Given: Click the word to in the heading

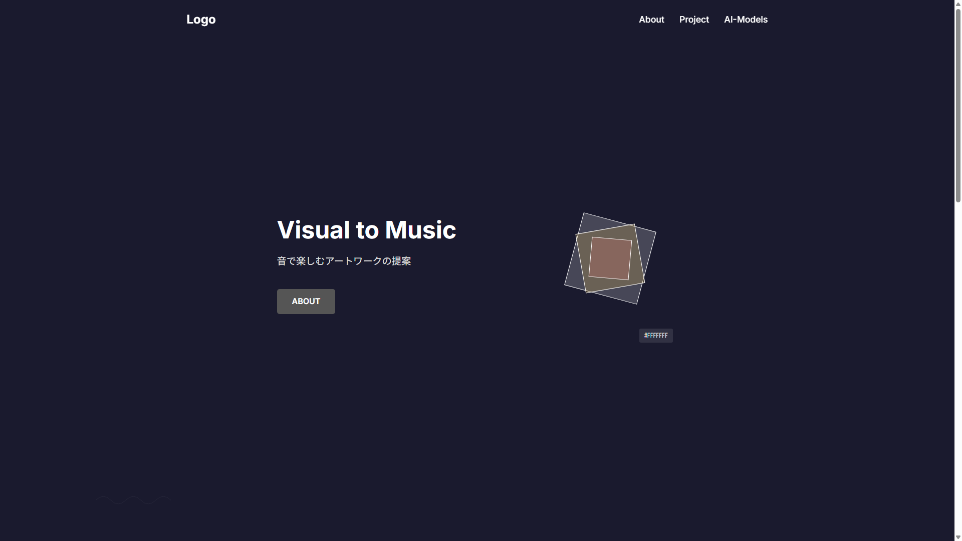Looking at the screenshot, I should tap(367, 230).
